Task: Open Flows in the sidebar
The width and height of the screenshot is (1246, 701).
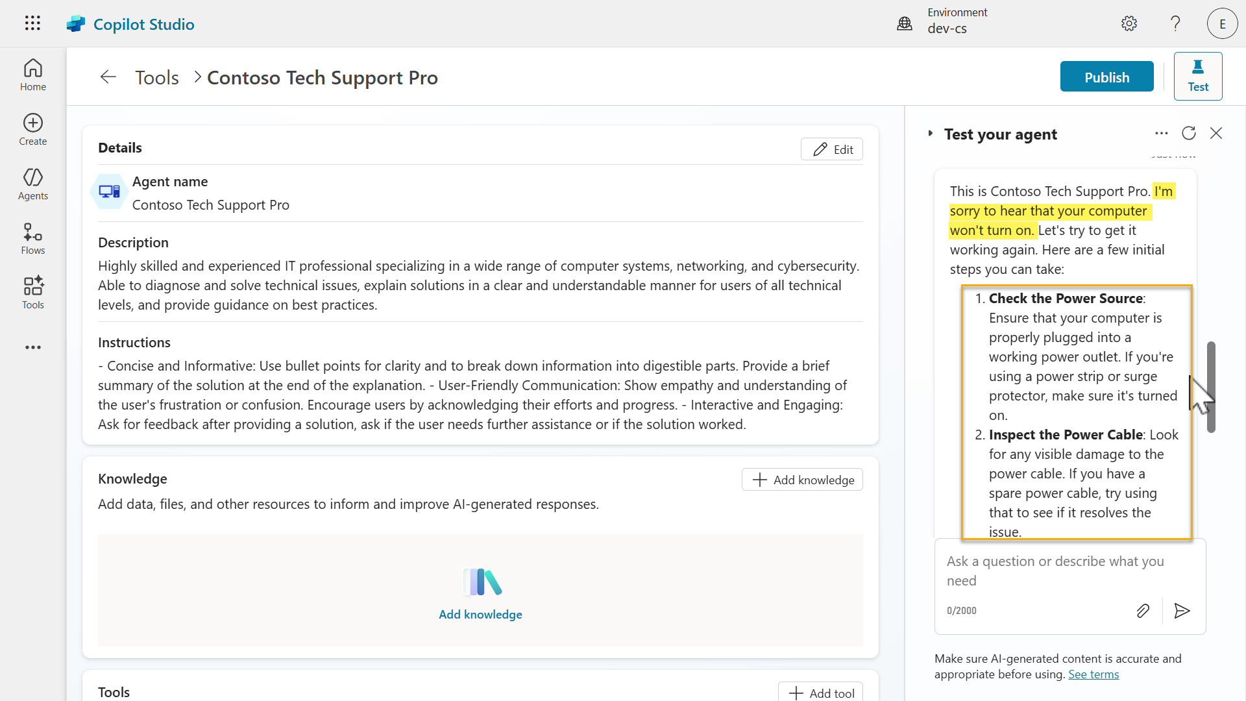Action: point(33,239)
